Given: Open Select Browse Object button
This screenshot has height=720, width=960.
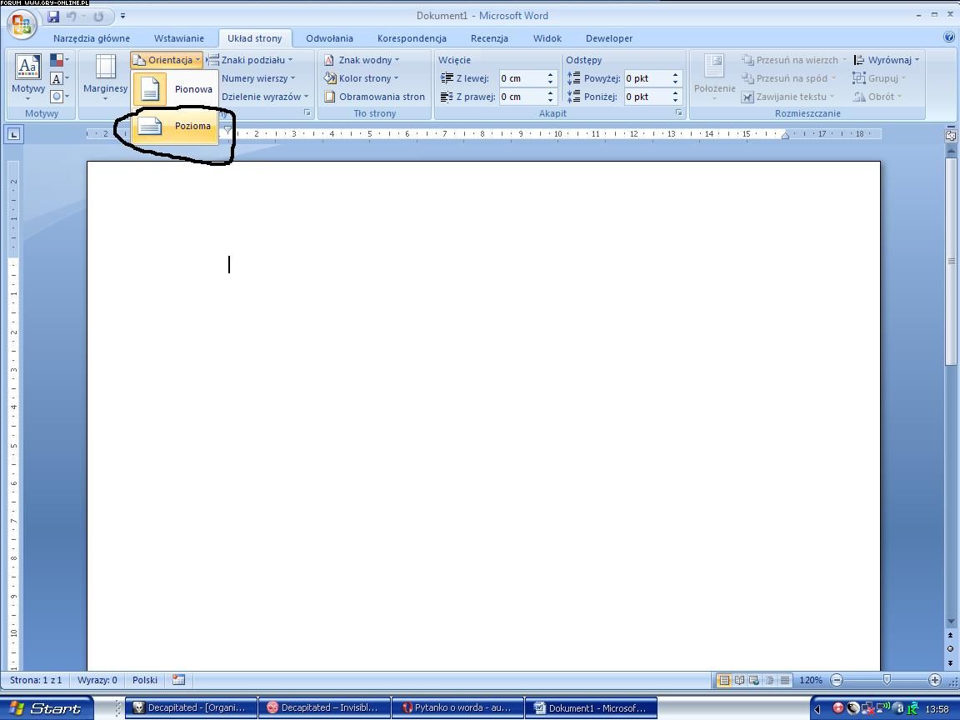Looking at the screenshot, I should [x=951, y=649].
